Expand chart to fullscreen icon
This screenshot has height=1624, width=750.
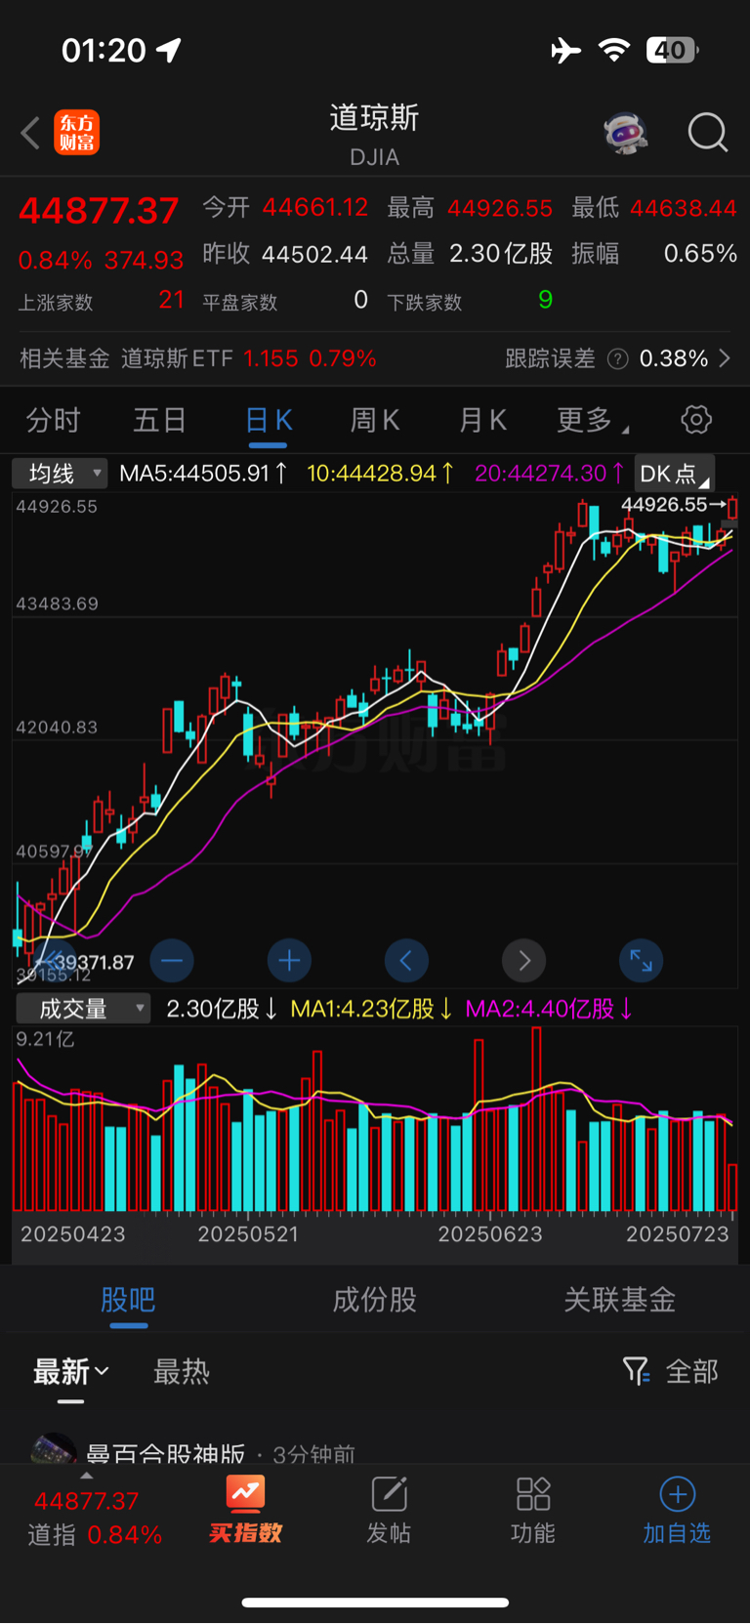(x=642, y=961)
